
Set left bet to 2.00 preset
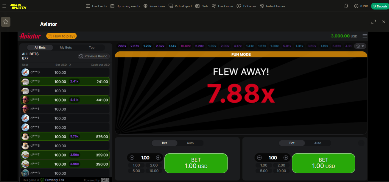click(154, 165)
